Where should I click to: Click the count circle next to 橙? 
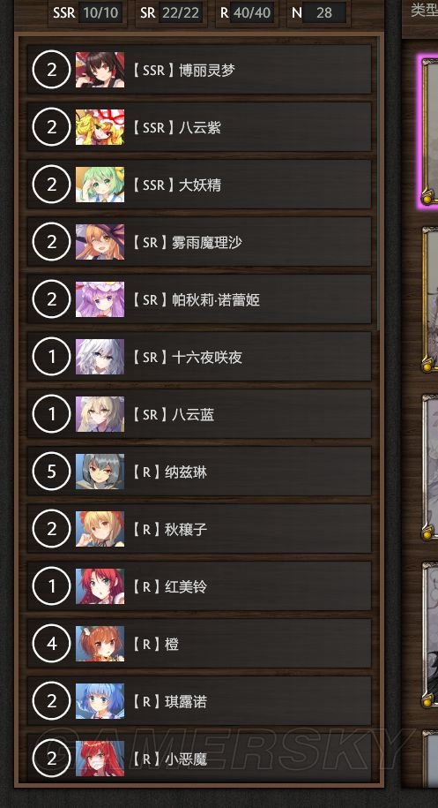[x=51, y=644]
